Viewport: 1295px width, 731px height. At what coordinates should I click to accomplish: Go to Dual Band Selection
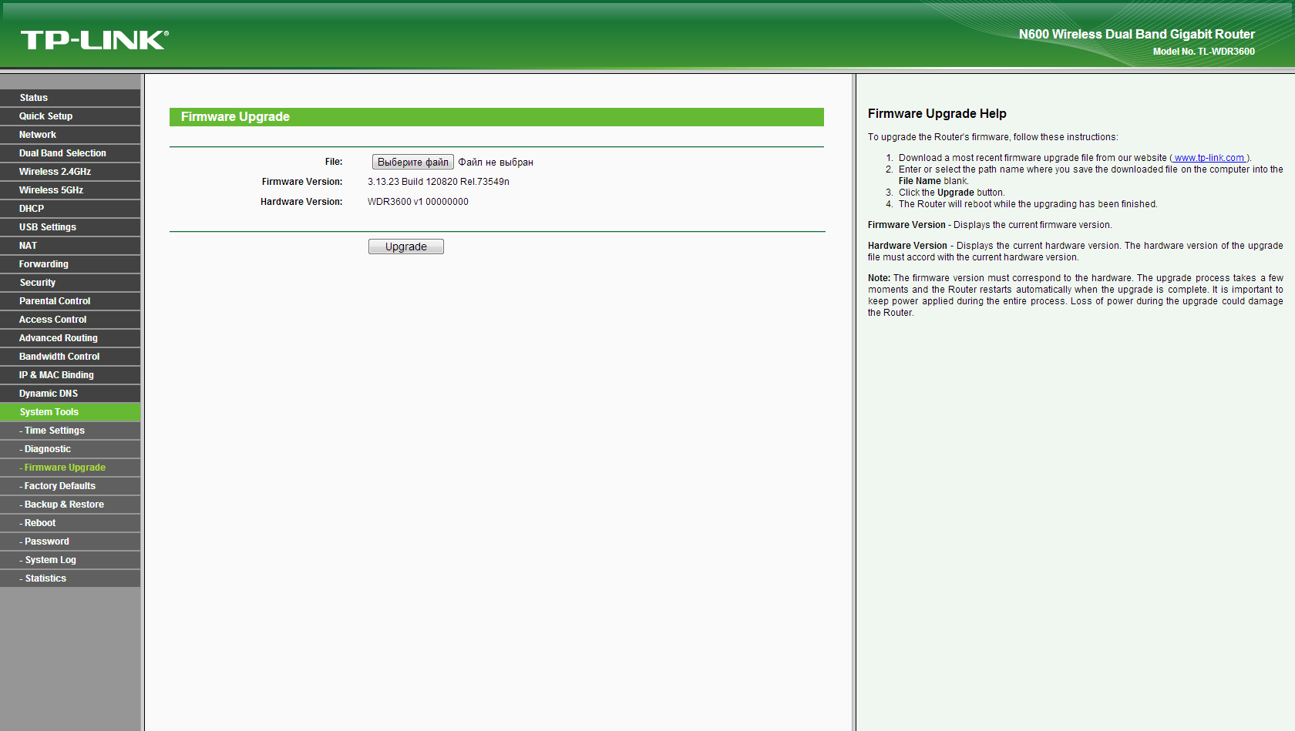(70, 153)
